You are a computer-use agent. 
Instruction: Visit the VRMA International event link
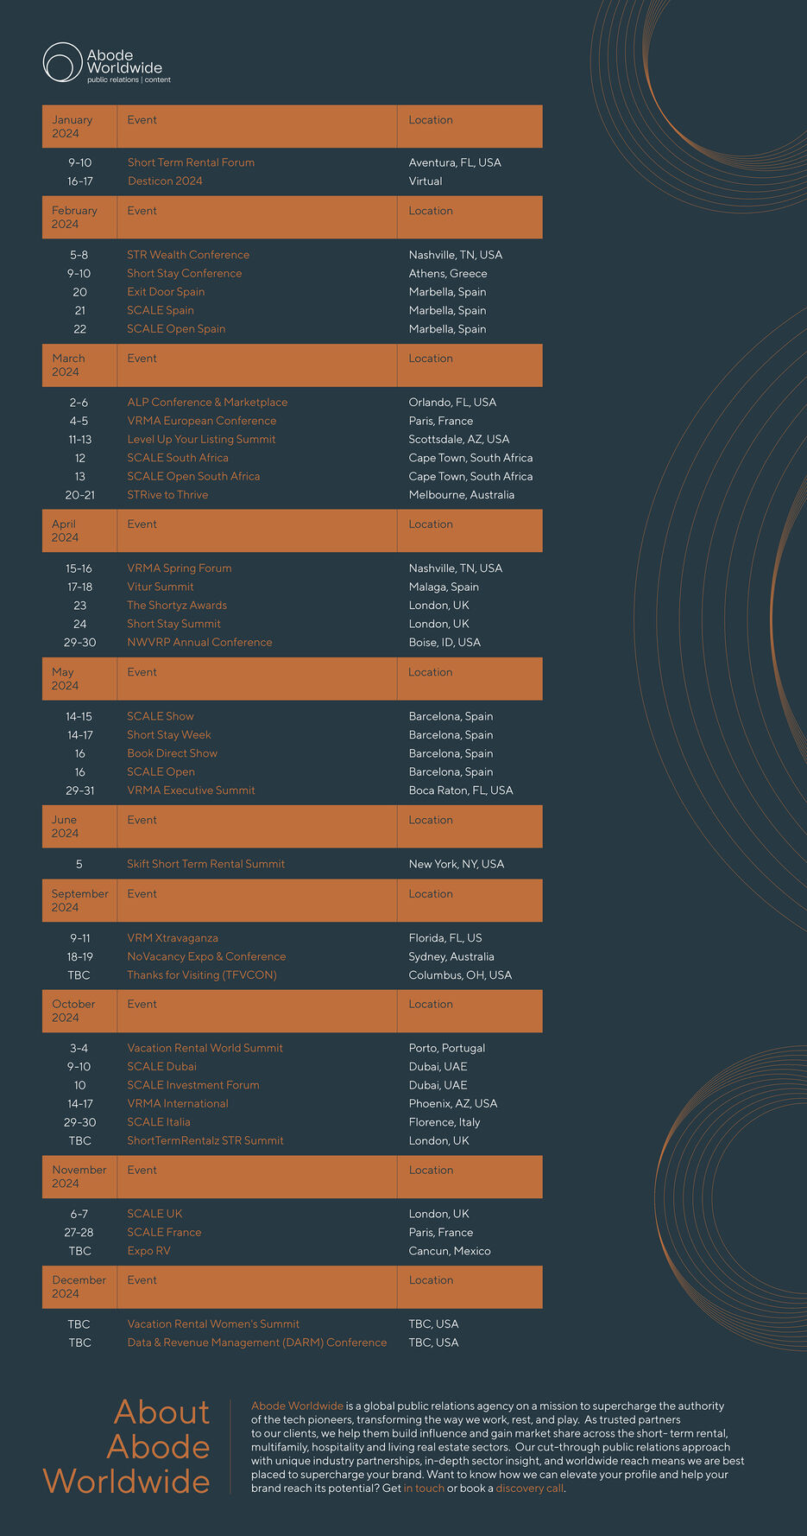pyautogui.click(x=178, y=1104)
